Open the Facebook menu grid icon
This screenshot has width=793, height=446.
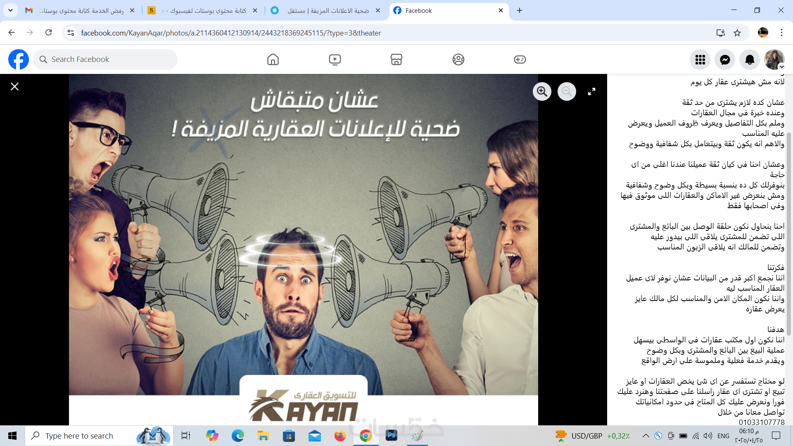coord(700,60)
